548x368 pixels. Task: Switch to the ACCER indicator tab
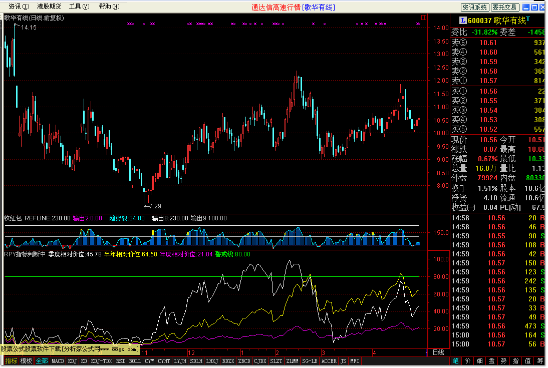pyautogui.click(x=329, y=361)
